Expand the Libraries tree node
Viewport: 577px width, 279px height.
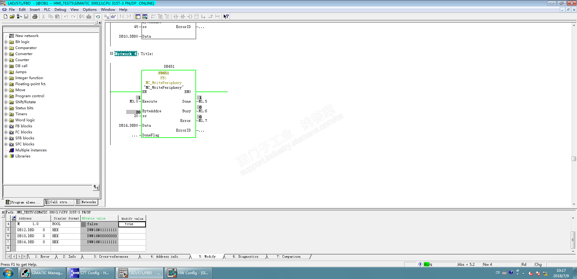[6, 156]
